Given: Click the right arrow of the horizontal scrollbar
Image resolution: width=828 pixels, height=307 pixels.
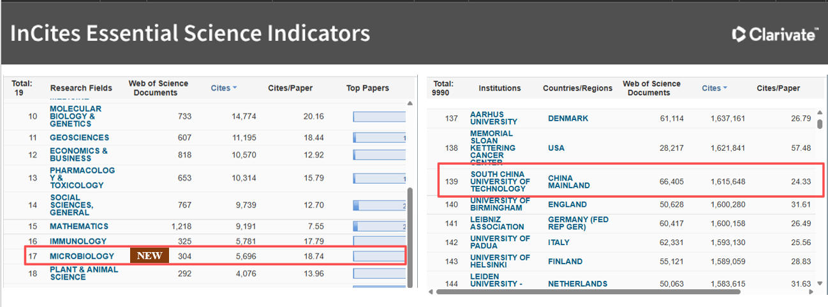Looking at the screenshot, I should coord(811,292).
